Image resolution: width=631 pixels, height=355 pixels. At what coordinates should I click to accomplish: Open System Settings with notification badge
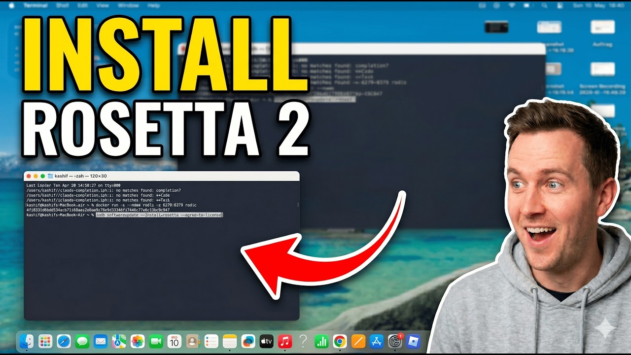pos(395,341)
